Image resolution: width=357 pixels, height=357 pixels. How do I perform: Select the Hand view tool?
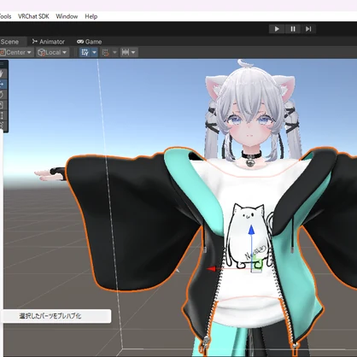(3, 73)
